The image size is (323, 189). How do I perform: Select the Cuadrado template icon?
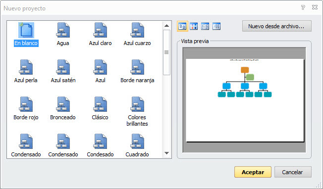[x=137, y=142]
